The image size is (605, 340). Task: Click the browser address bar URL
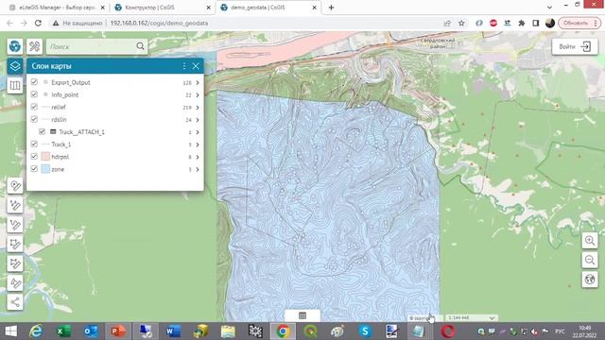(x=159, y=23)
